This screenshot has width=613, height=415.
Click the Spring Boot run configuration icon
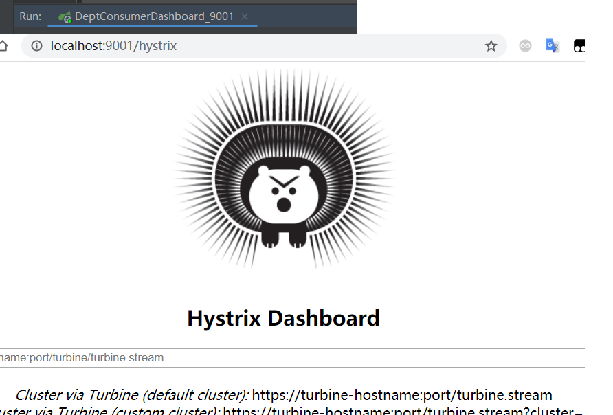point(65,17)
